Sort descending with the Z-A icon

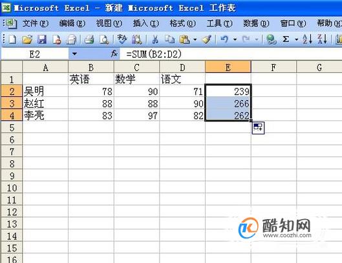click(322, 39)
